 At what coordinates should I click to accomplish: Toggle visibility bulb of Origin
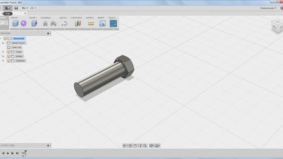click(x=8, y=52)
